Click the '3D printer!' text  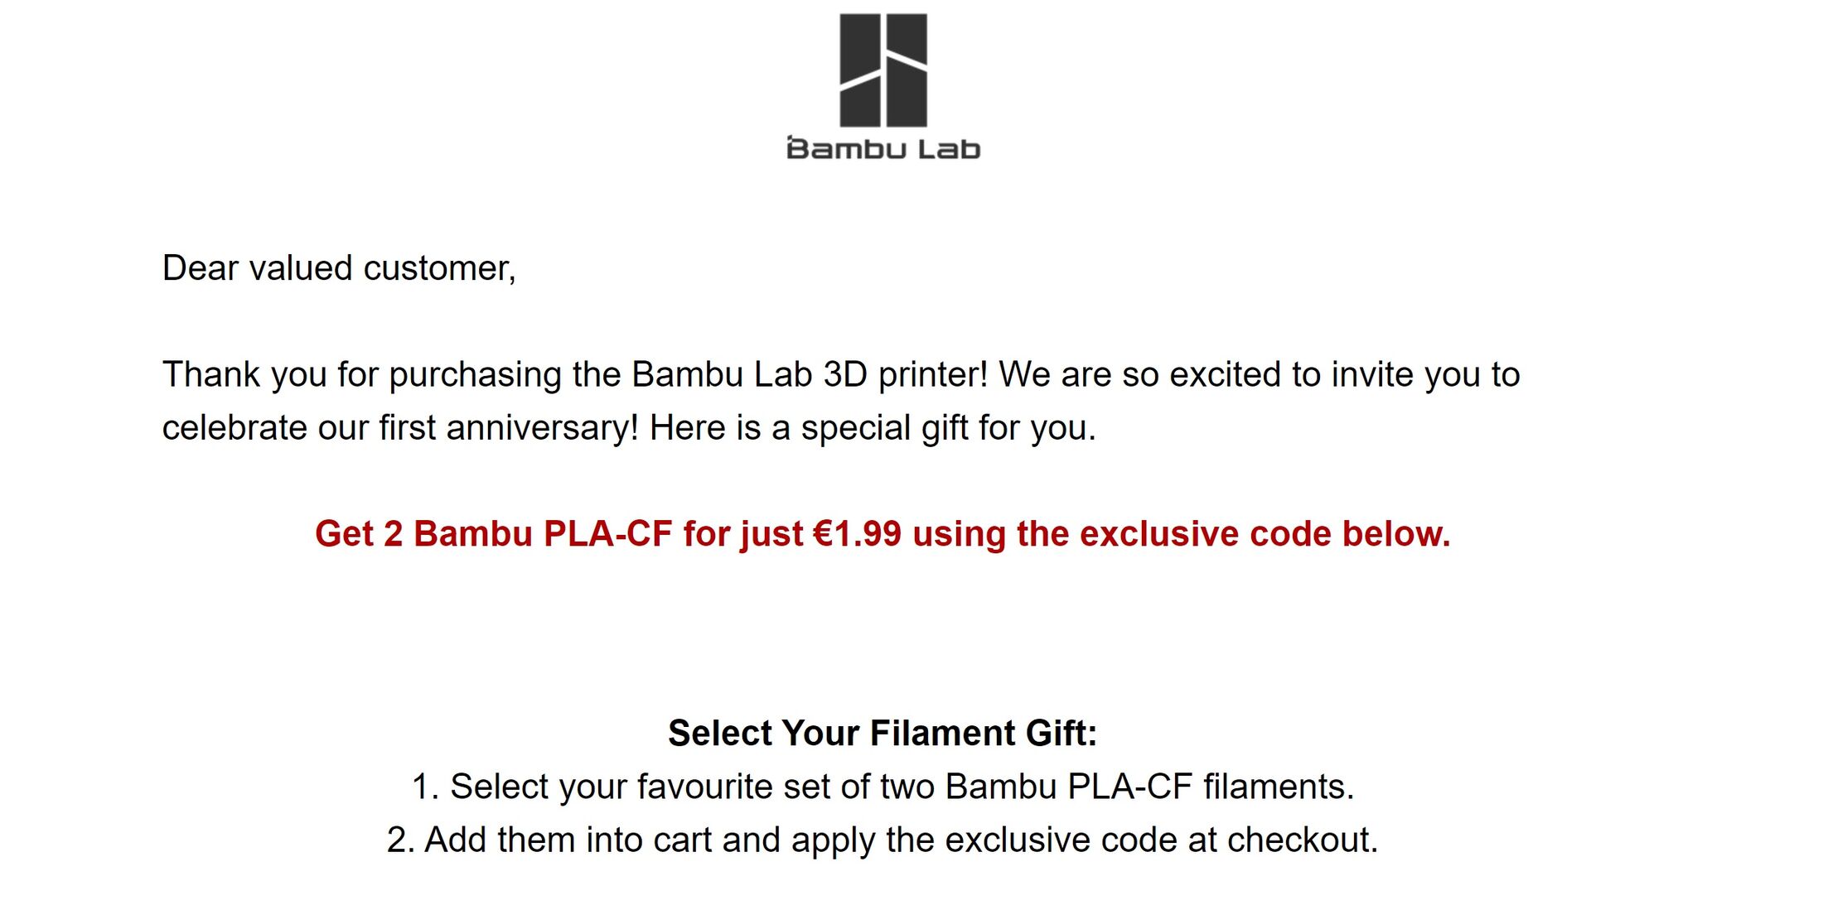click(x=906, y=374)
